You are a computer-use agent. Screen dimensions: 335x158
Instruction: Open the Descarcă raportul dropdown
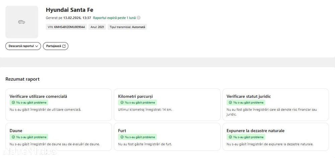(x=23, y=46)
